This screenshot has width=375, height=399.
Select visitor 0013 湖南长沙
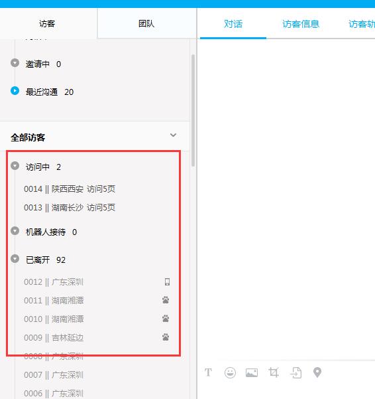[x=70, y=208]
